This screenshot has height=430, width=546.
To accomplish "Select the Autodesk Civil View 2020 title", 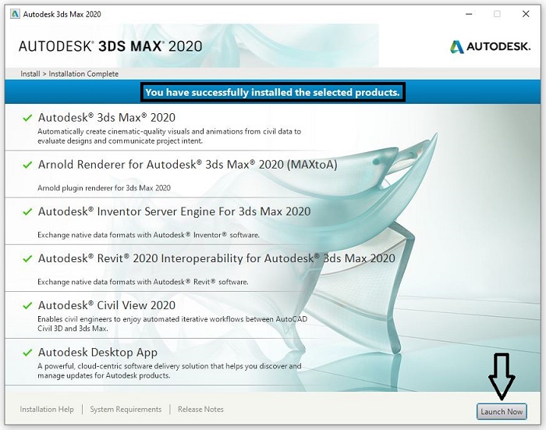I will [x=107, y=306].
